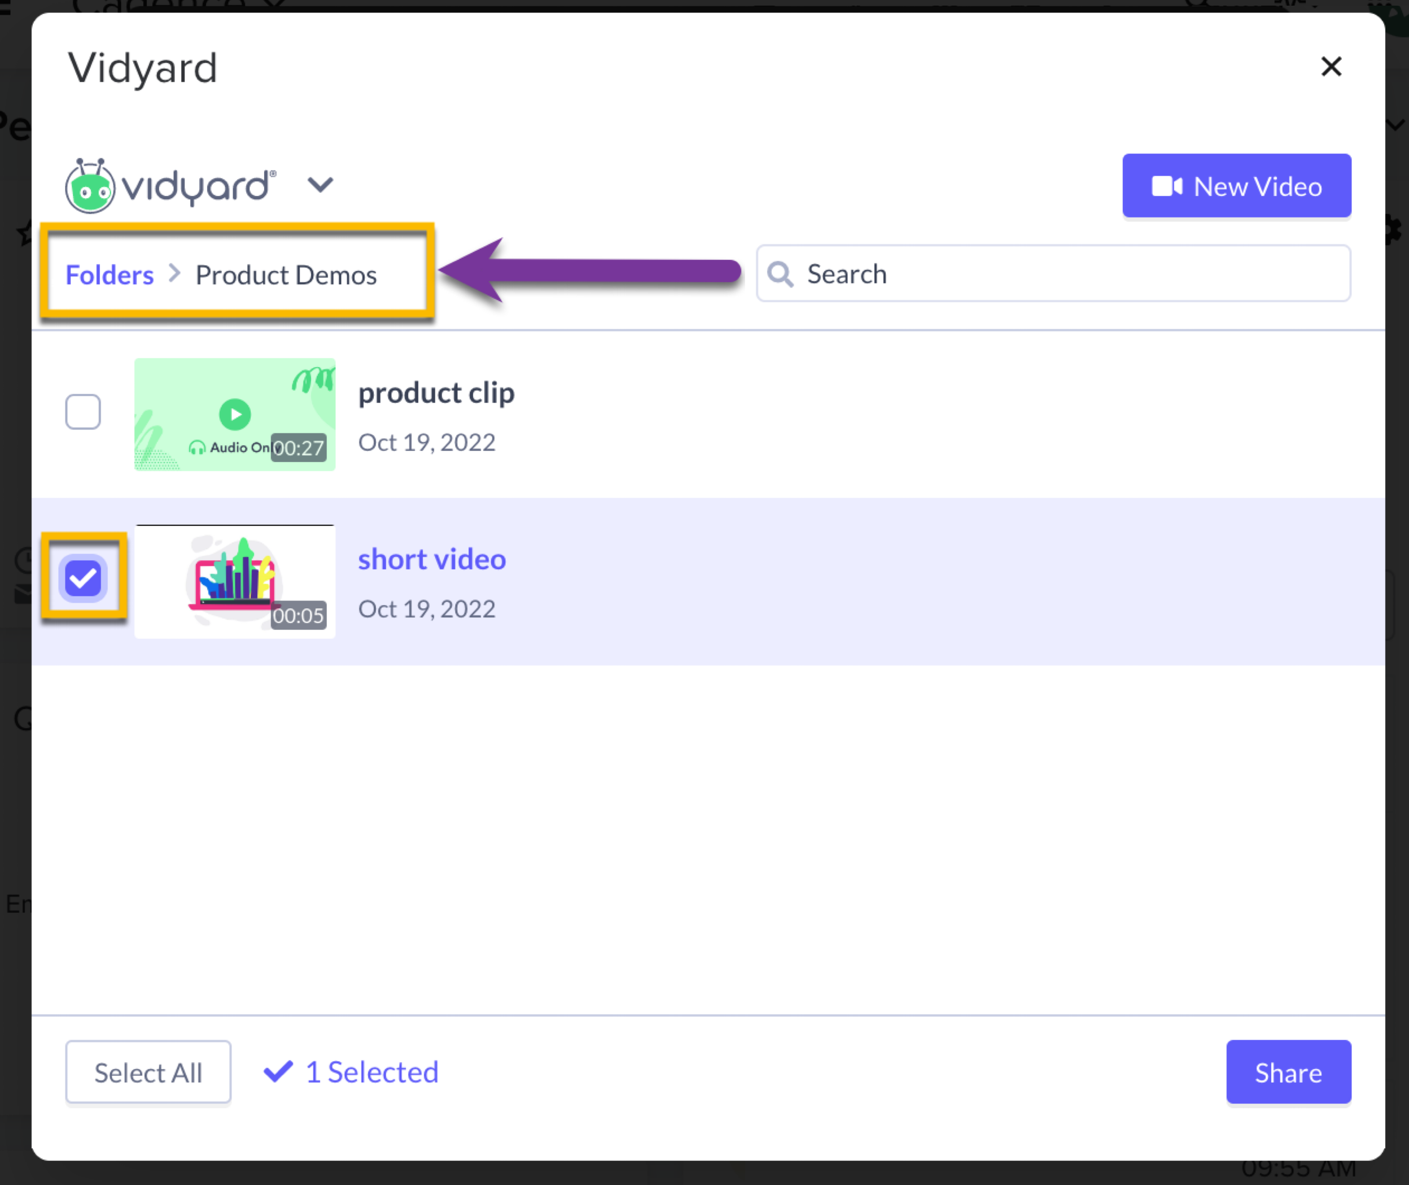Check the product clip checkbox
The height and width of the screenshot is (1185, 1409).
pyautogui.click(x=83, y=412)
